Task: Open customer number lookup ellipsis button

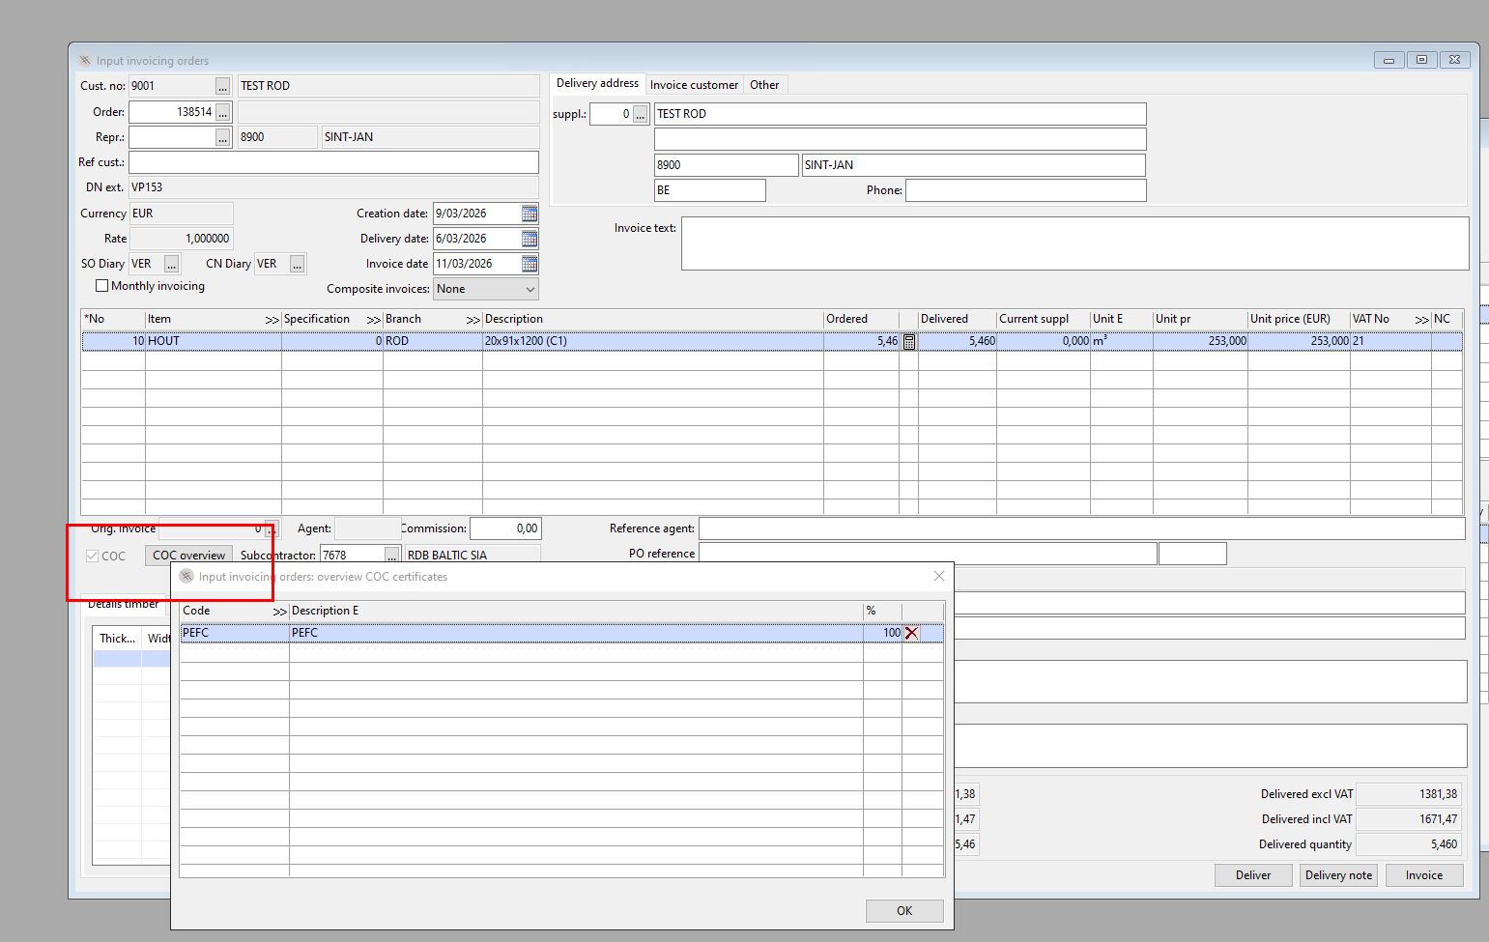Action: (x=223, y=87)
